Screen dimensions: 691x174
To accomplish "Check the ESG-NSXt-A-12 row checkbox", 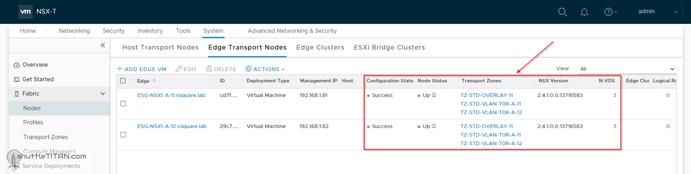I will click(123, 135).
